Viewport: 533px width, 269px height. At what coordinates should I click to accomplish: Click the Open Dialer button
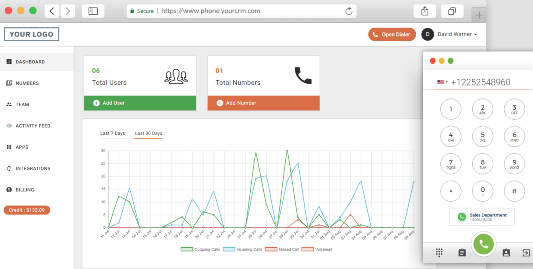(392, 34)
